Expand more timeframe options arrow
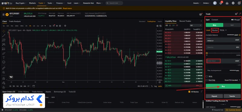 click(x=45, y=26)
